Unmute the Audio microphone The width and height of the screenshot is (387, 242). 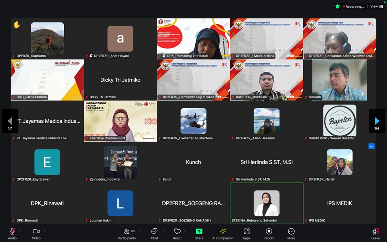(x=12, y=232)
